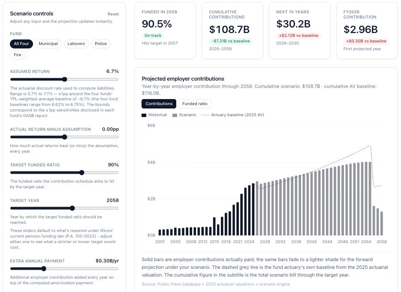Click the On track status badge

tap(153, 36)
